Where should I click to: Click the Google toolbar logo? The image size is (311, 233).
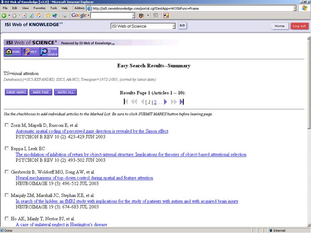(79, 15)
